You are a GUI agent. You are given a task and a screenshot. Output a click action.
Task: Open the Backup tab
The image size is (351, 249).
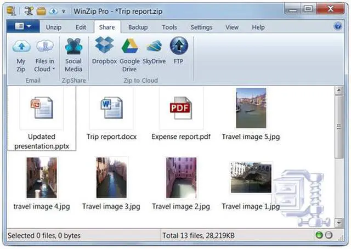[x=138, y=27]
